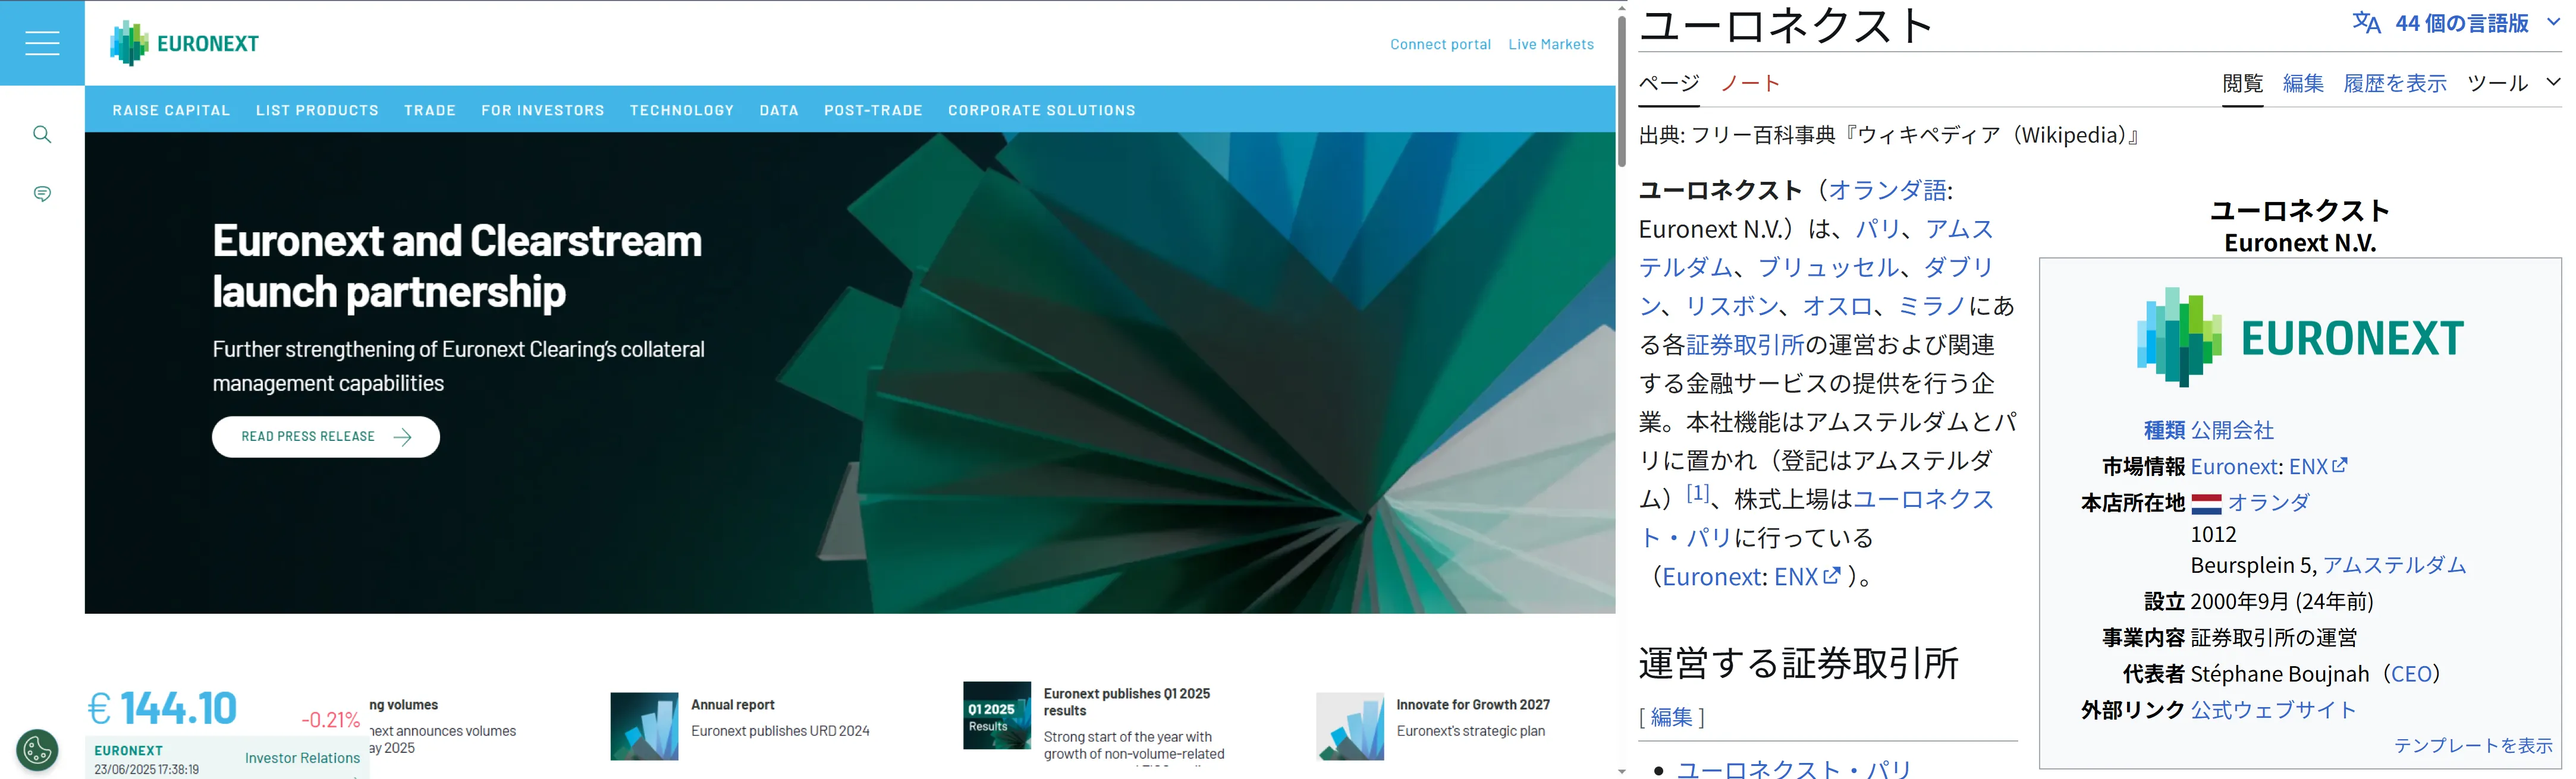Screen dimensions: 2576x779
Task: Click the -0.21% price change value
Action: pos(330,719)
